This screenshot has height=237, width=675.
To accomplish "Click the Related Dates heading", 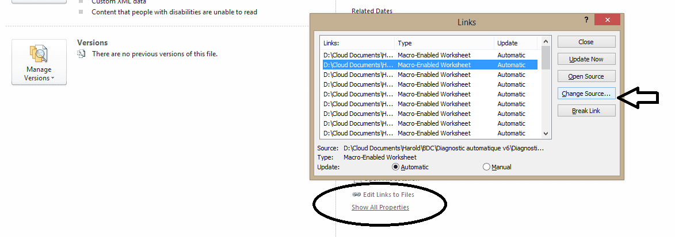I will (x=372, y=11).
